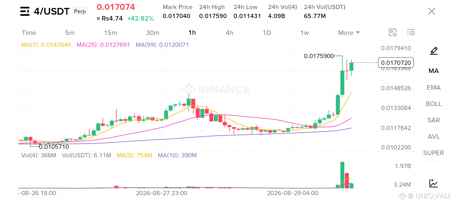Click the low marker 0.0105710

pos(54,147)
